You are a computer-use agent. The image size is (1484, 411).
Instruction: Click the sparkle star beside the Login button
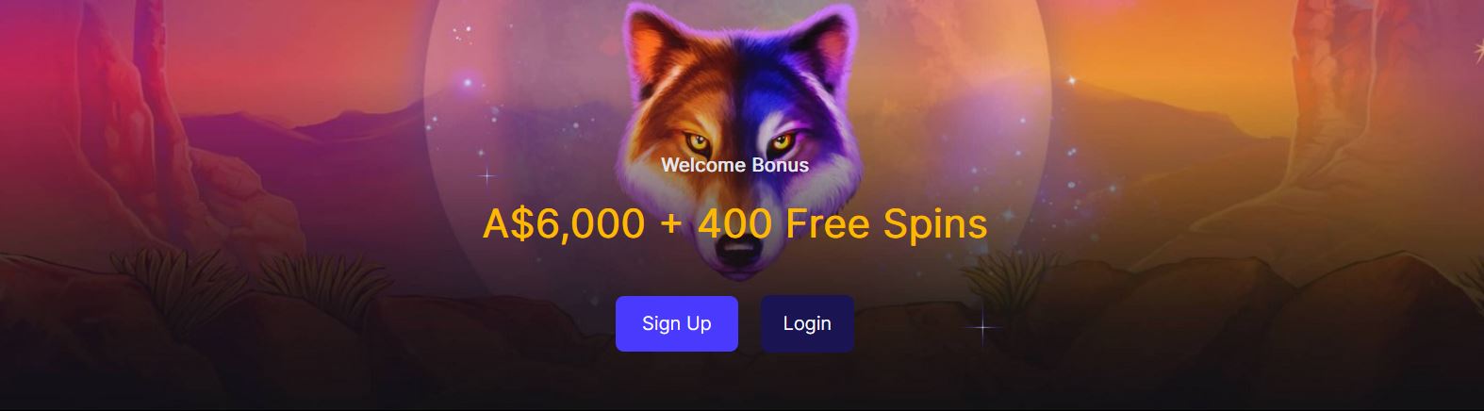click(x=982, y=327)
